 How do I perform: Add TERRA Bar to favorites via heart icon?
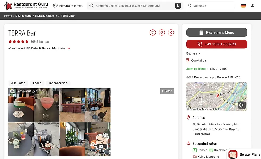click(153, 32)
